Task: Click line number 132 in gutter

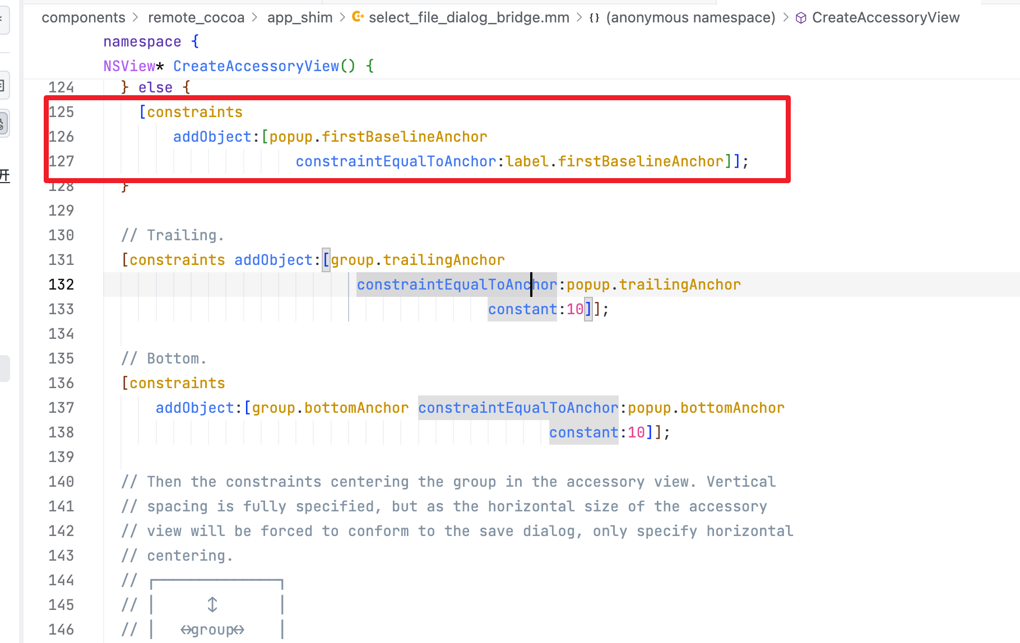Action: (61, 285)
